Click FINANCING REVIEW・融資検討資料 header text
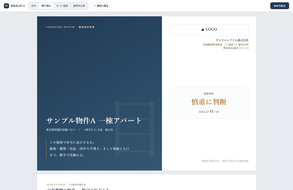 click(x=70, y=27)
